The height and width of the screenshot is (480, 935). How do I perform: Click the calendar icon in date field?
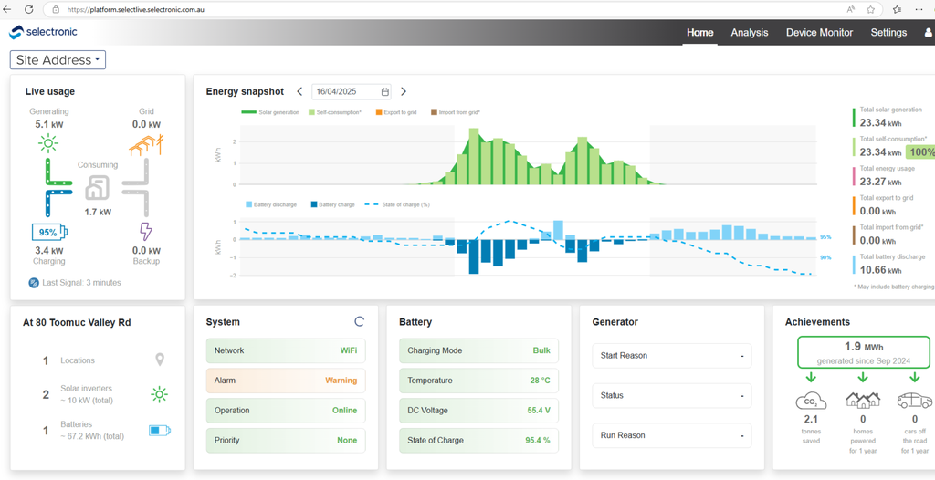coord(385,92)
